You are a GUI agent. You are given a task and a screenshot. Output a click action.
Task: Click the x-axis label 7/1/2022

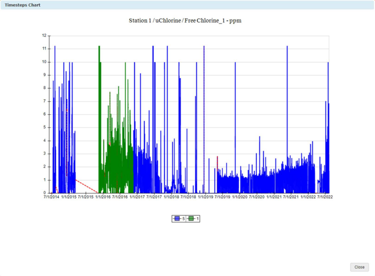(x=325, y=197)
